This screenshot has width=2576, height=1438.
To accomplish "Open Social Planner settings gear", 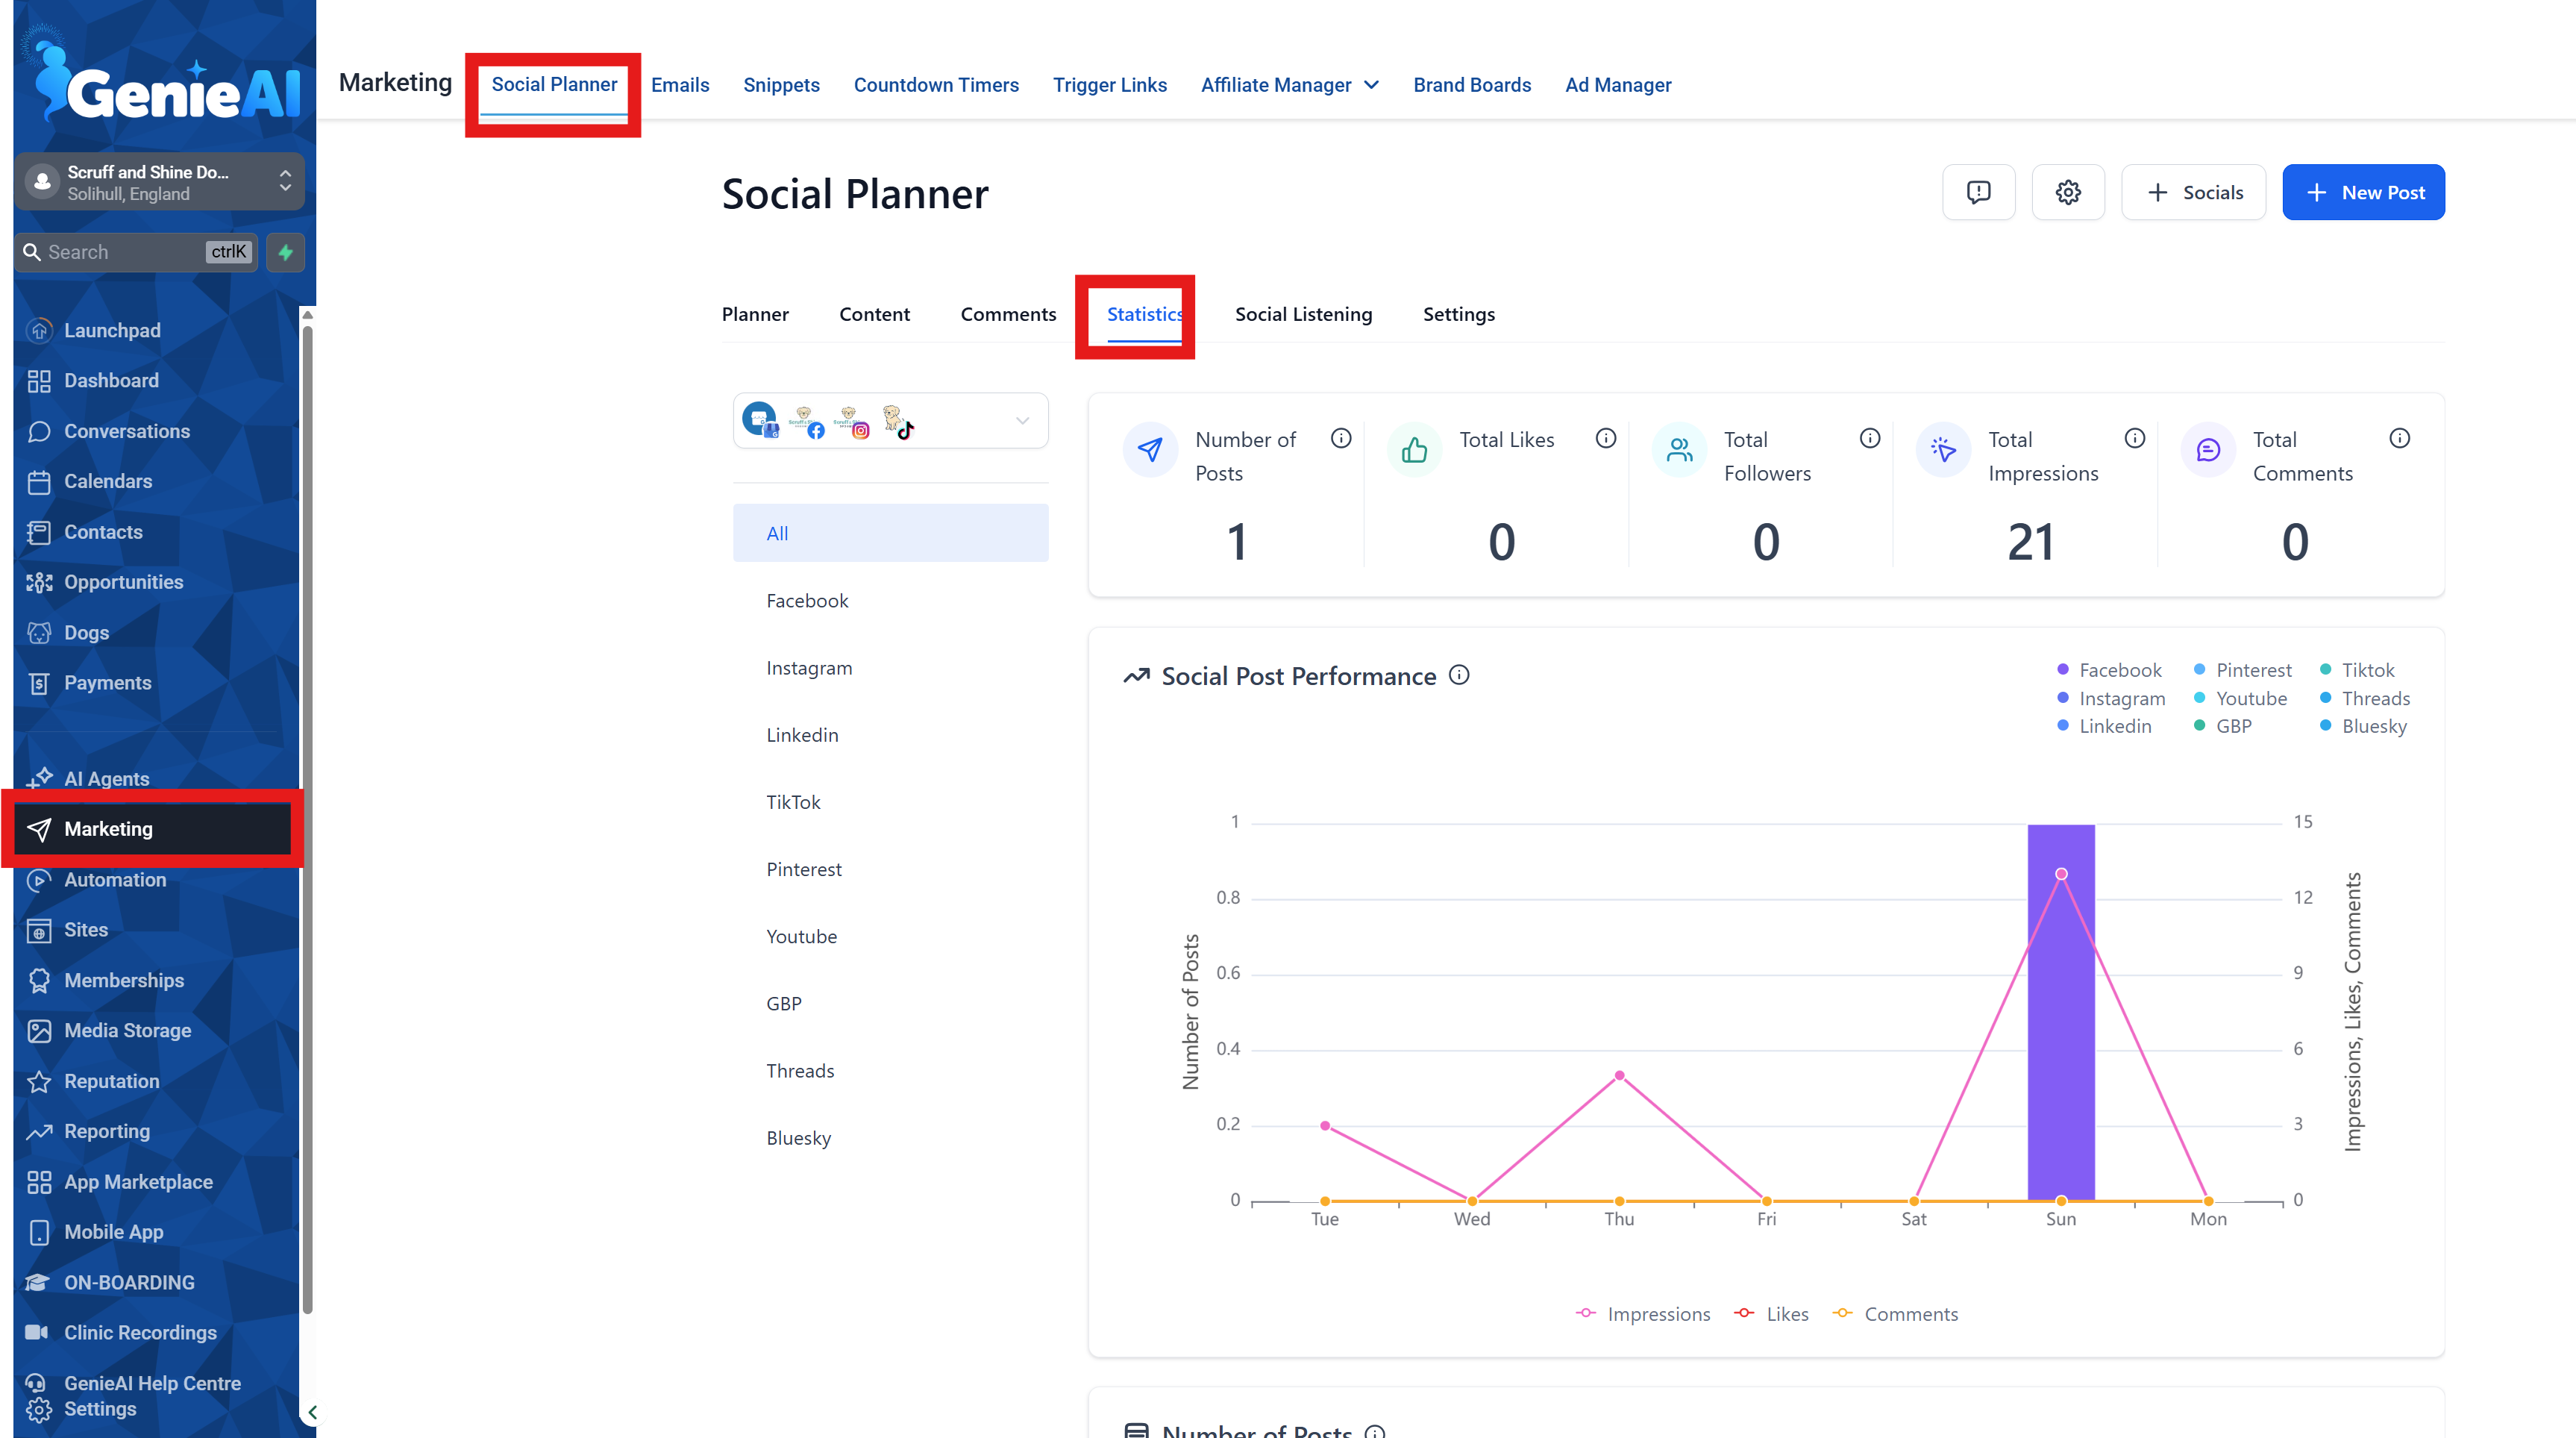I will 2068,192.
